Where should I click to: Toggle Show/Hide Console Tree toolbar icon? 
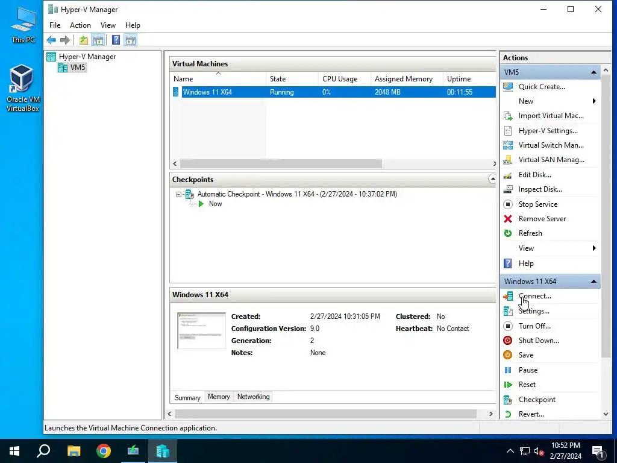98,40
